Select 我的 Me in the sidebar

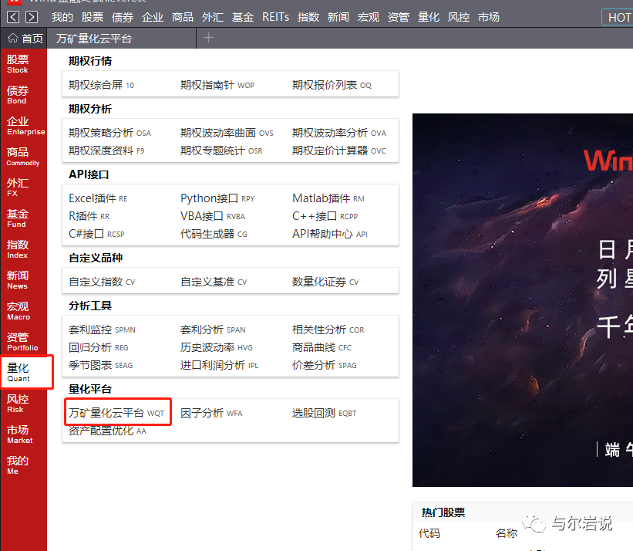18,465
